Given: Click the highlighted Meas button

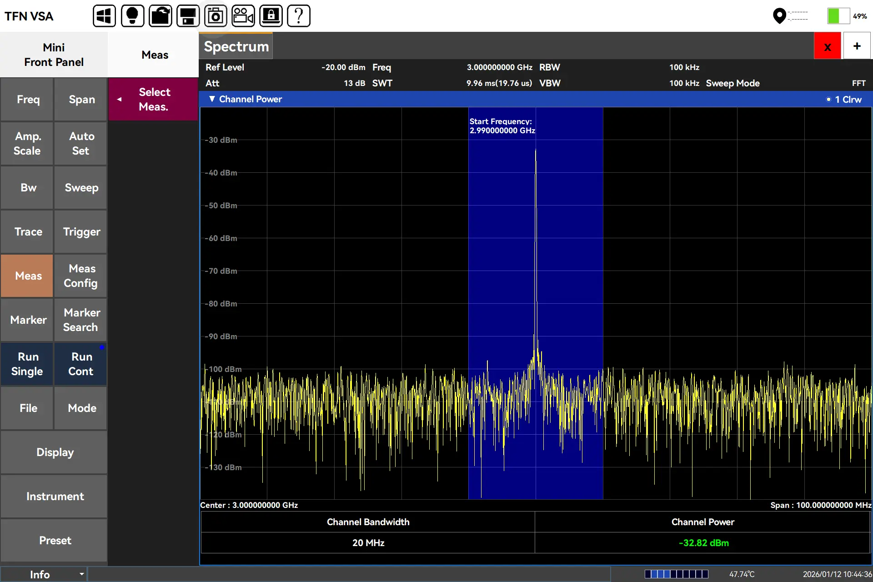Looking at the screenshot, I should pyautogui.click(x=27, y=276).
